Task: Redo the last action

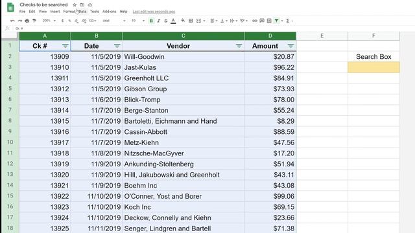Action: click(20, 21)
